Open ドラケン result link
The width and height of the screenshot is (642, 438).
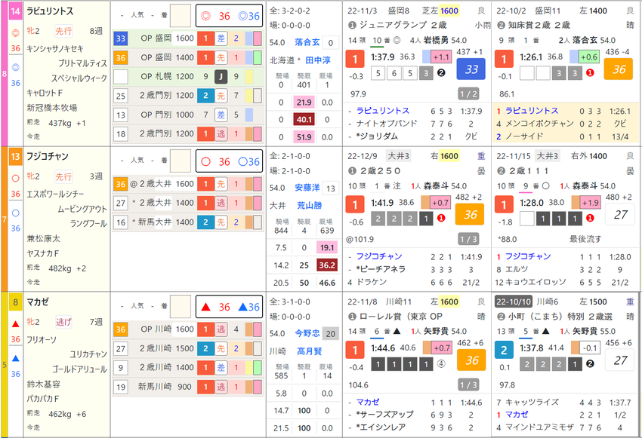372,282
